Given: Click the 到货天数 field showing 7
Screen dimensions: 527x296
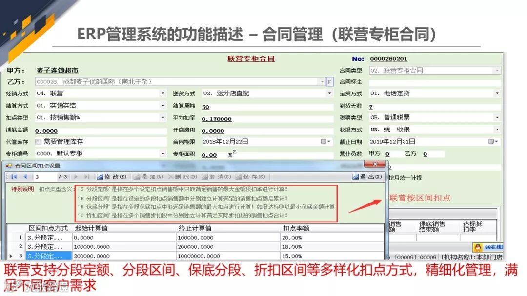Looking at the screenshot, I should pos(435,107).
